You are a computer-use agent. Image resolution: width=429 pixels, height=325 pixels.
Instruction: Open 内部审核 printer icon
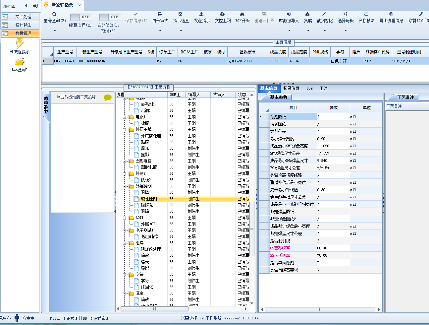click(x=160, y=14)
